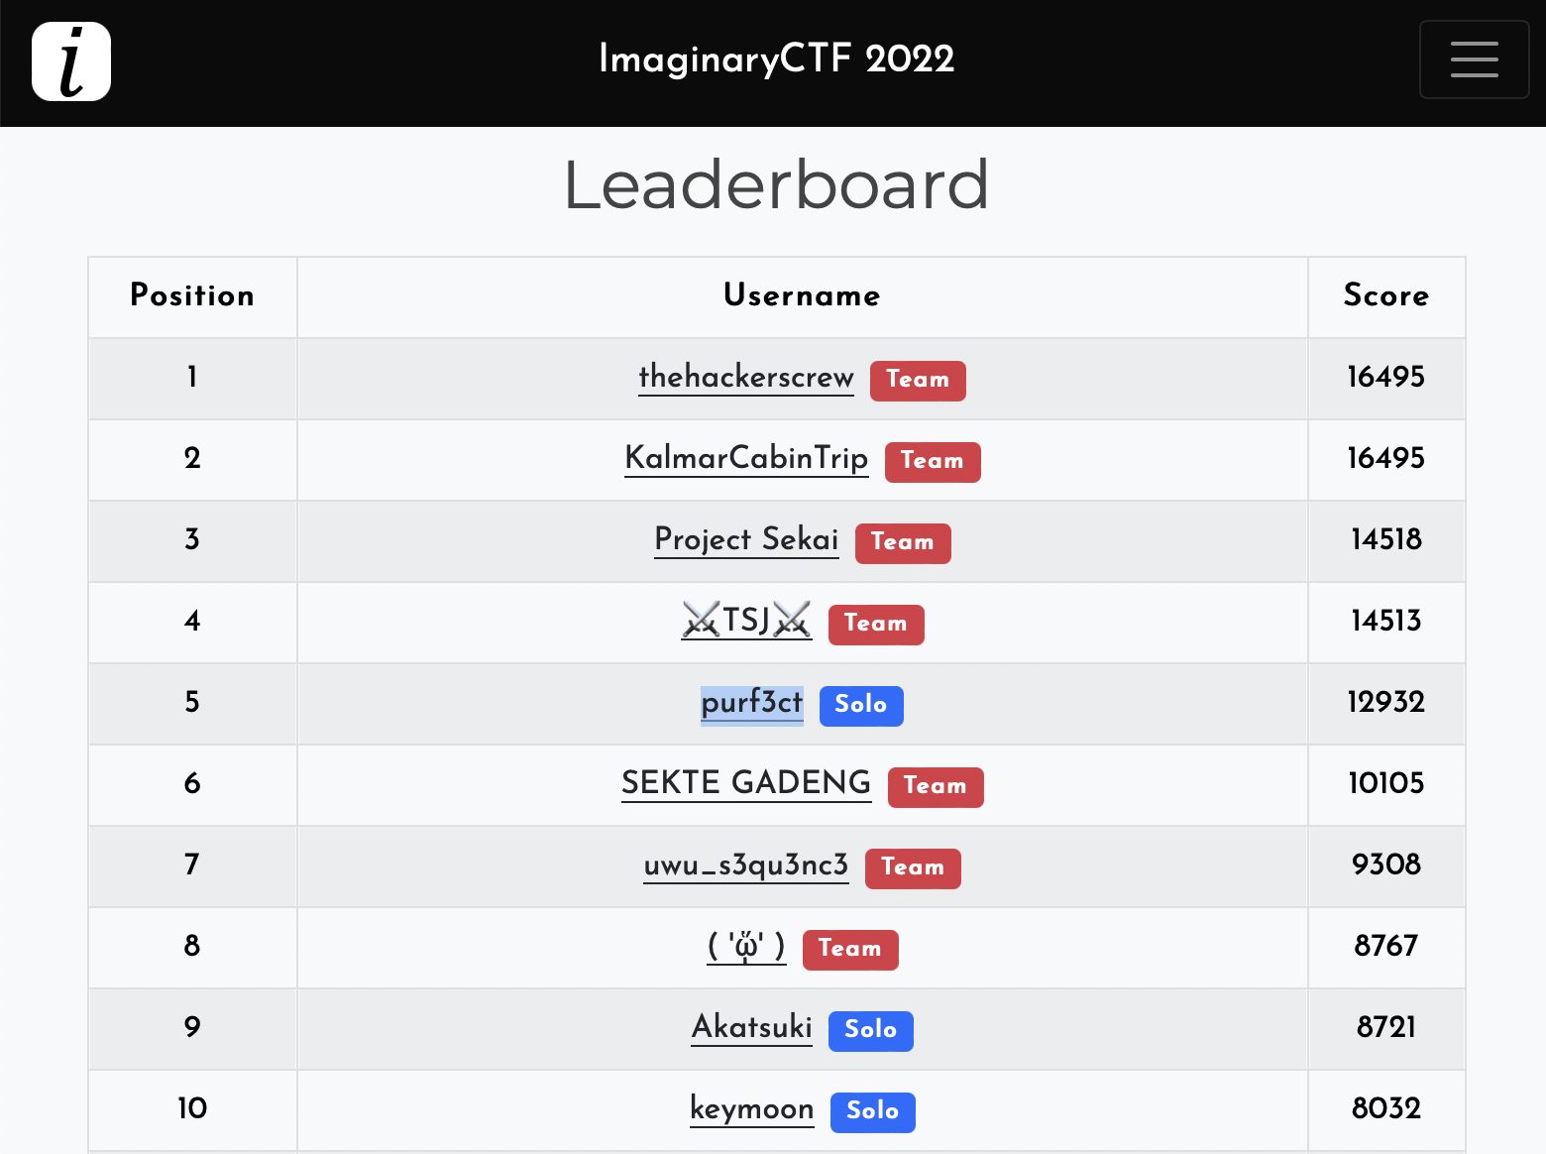This screenshot has height=1154, width=1546.
Task: View uwu_s3qu3nc3 team page
Action: click(x=746, y=865)
